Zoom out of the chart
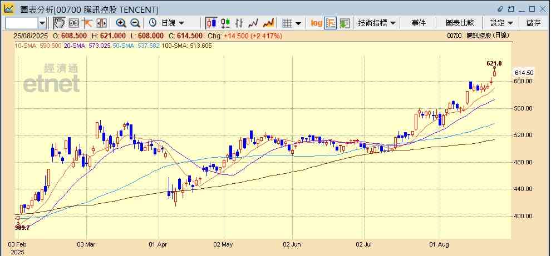Viewport: 551px width, 256px height. coord(135,23)
